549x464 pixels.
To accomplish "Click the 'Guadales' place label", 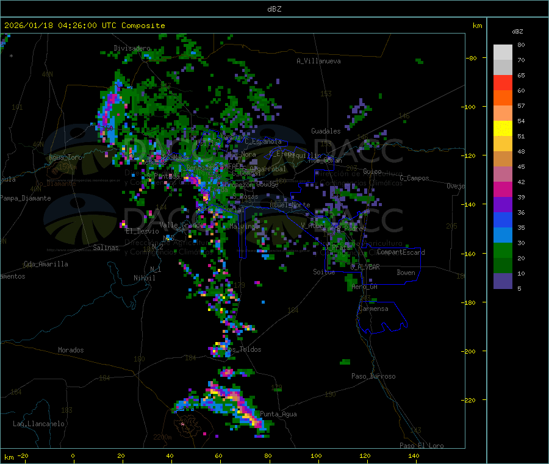I will (x=326, y=131).
